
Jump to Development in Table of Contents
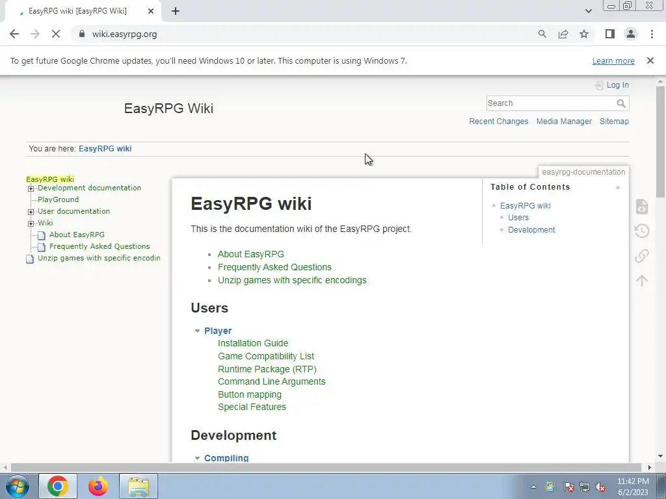[x=531, y=230]
